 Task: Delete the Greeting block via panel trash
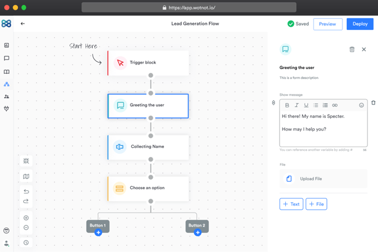[x=352, y=50]
